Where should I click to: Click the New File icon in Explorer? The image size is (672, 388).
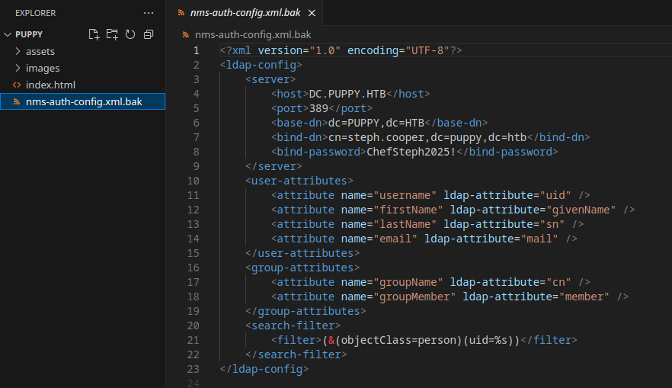click(94, 34)
